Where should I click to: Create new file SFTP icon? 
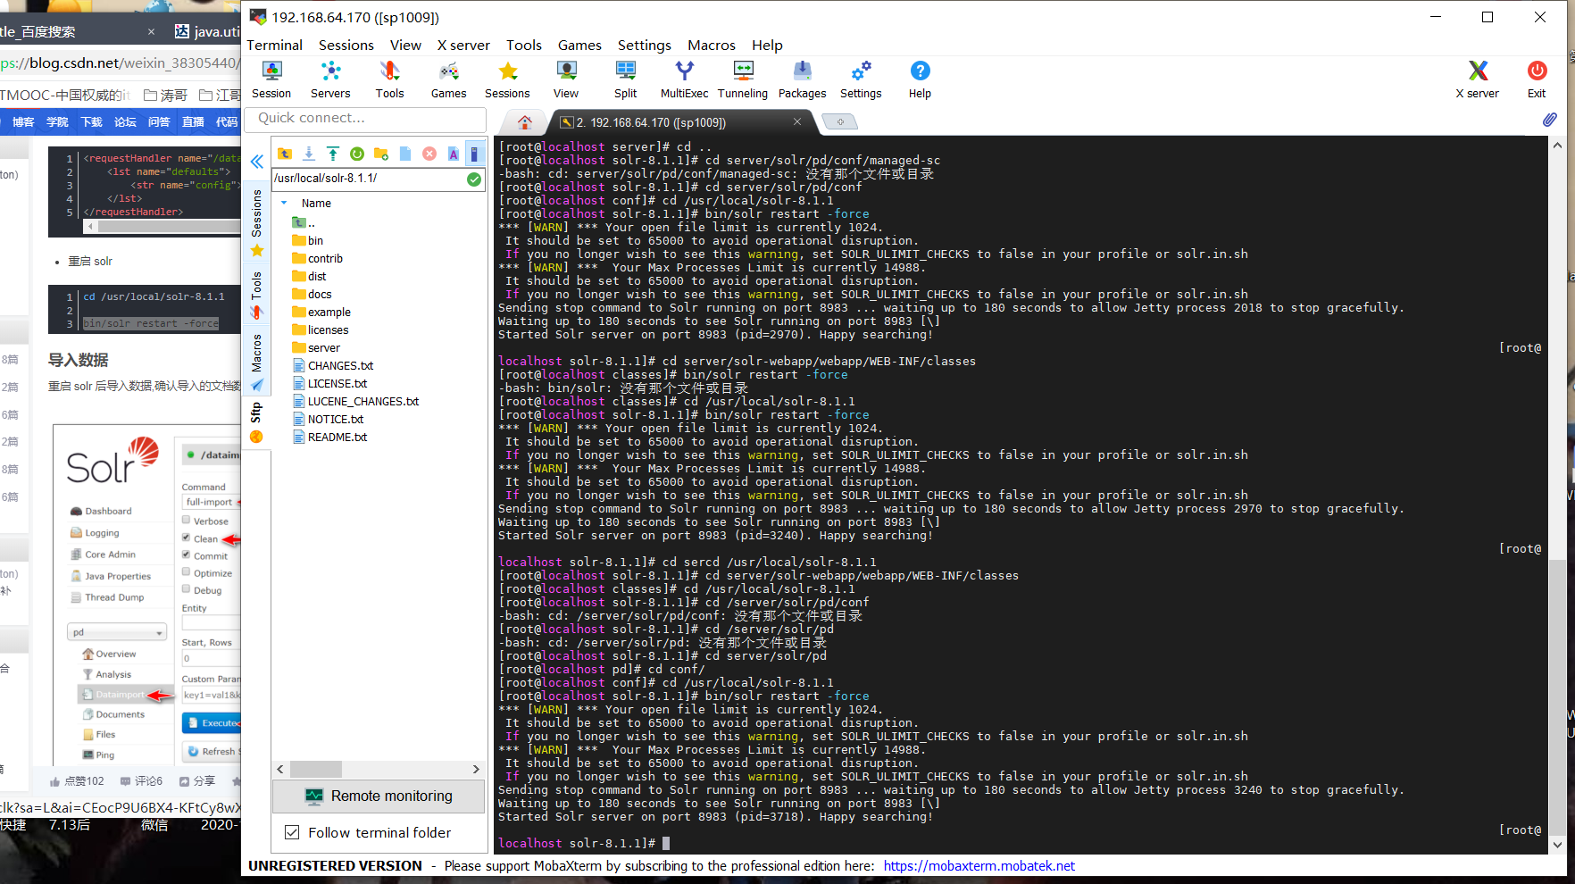(405, 154)
